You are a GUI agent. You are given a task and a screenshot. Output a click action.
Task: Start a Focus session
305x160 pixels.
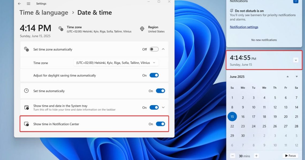click(x=290, y=156)
